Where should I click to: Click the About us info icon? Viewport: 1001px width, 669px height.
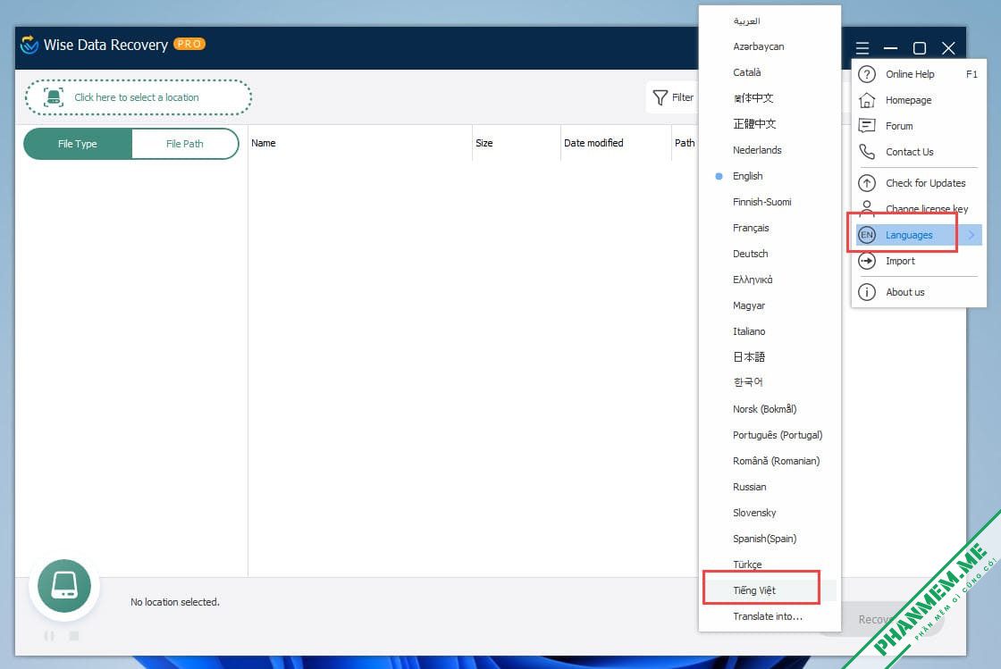click(x=866, y=292)
